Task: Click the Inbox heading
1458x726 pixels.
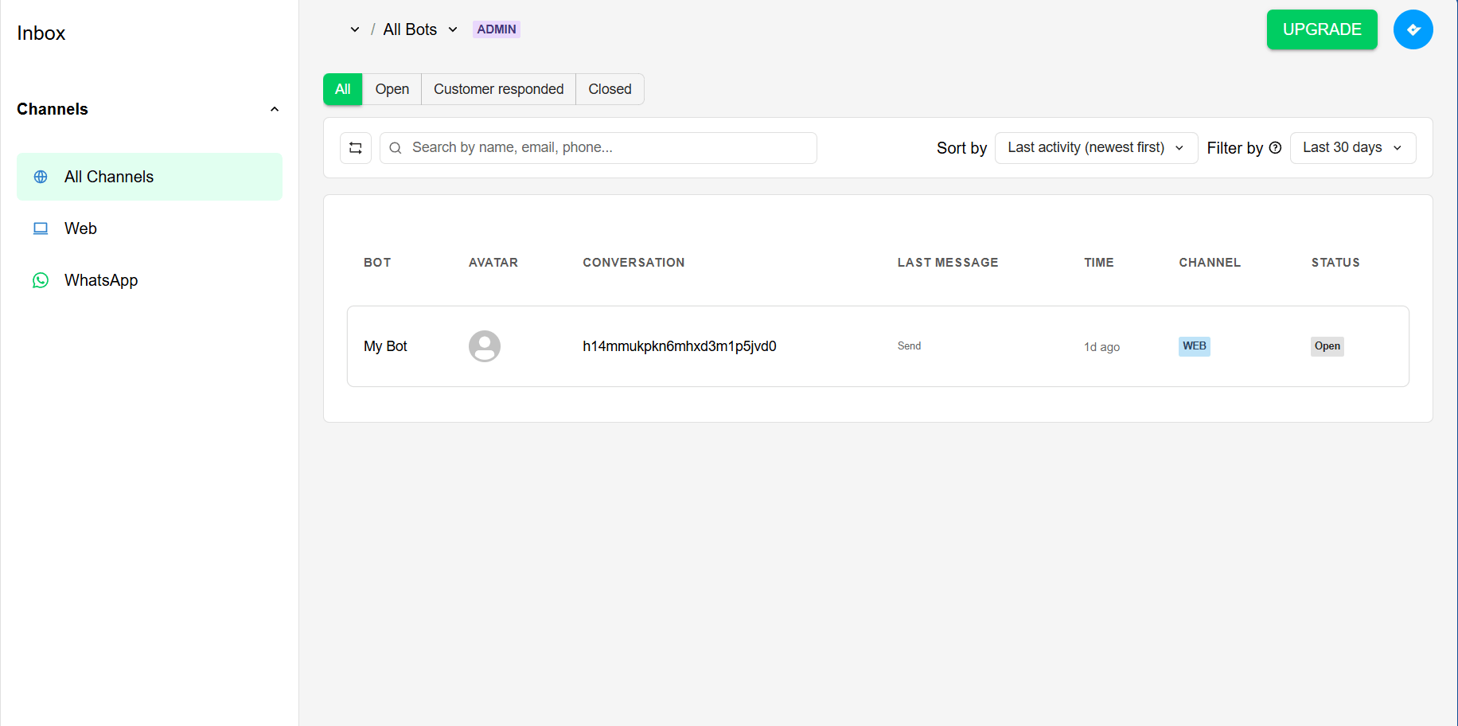Action: click(41, 33)
